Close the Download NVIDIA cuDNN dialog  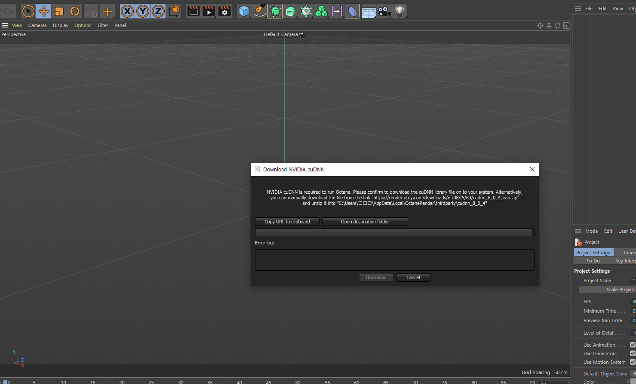pos(532,169)
